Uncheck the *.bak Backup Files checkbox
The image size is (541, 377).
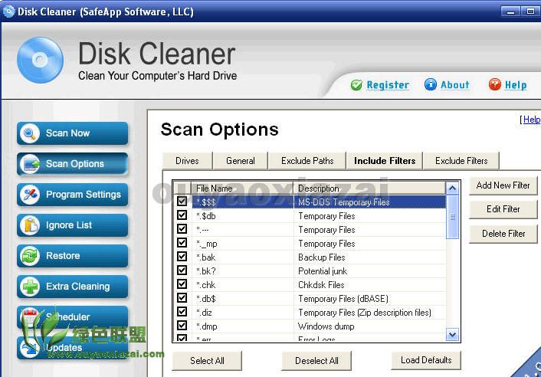(182, 257)
